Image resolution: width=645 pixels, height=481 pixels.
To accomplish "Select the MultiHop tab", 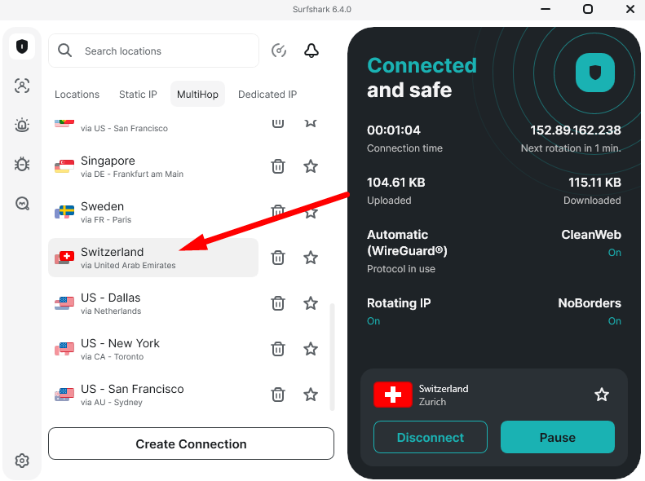I will click(197, 94).
